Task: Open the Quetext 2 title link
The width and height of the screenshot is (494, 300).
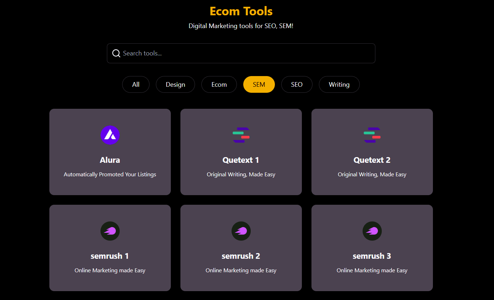Action: point(372,160)
